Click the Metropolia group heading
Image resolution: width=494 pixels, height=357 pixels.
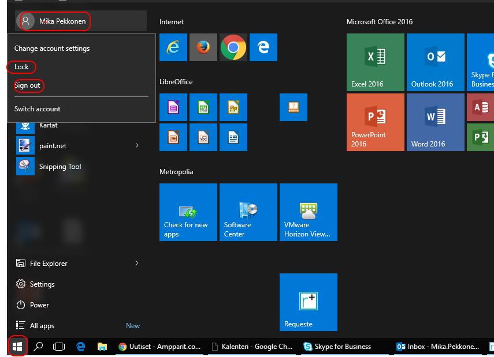coord(176,172)
